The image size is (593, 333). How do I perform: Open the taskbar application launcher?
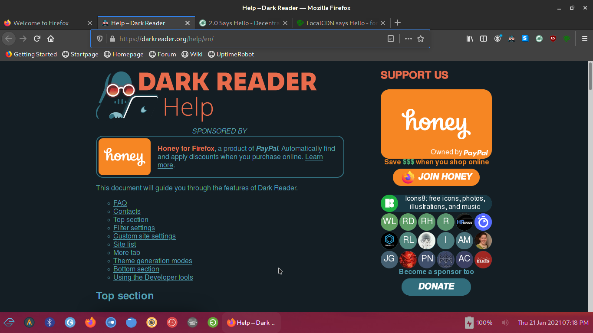[x=9, y=323]
